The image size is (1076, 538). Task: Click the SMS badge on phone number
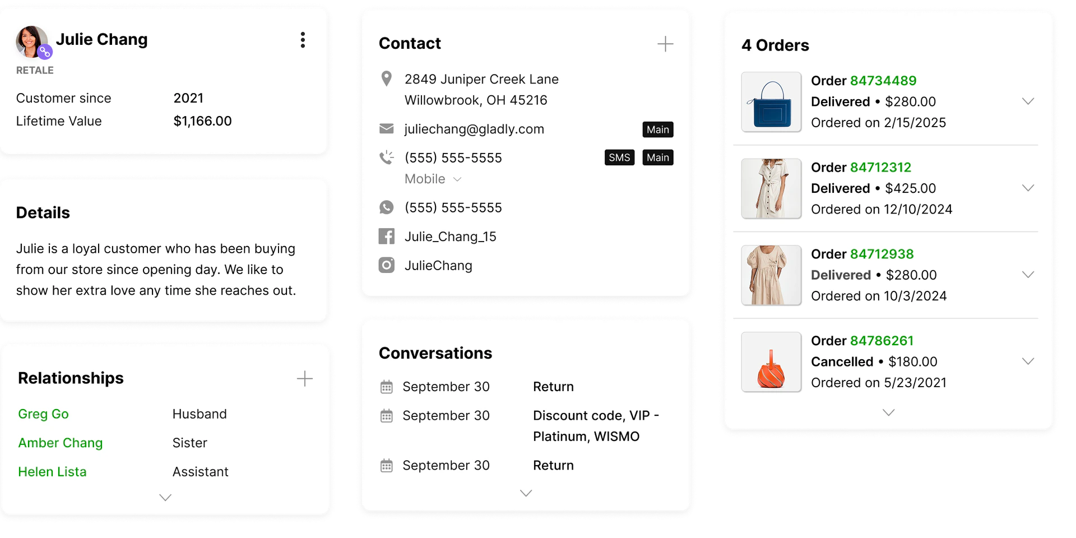point(619,157)
